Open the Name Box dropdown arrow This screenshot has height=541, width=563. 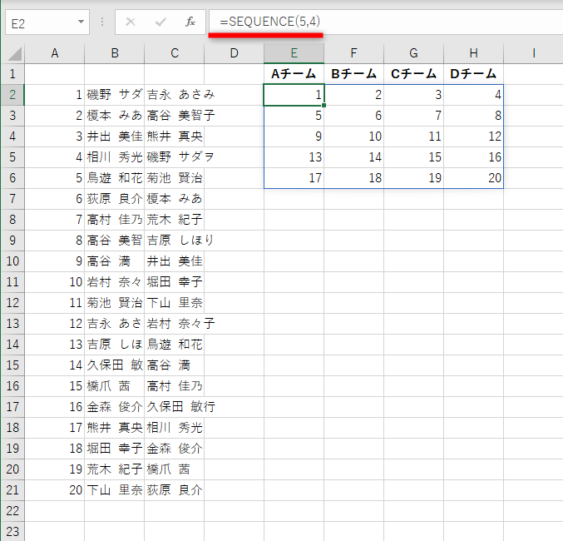[81, 22]
